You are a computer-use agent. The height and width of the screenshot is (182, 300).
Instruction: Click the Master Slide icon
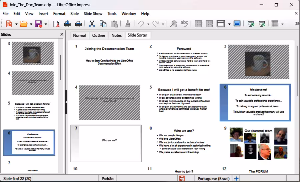point(237,24)
